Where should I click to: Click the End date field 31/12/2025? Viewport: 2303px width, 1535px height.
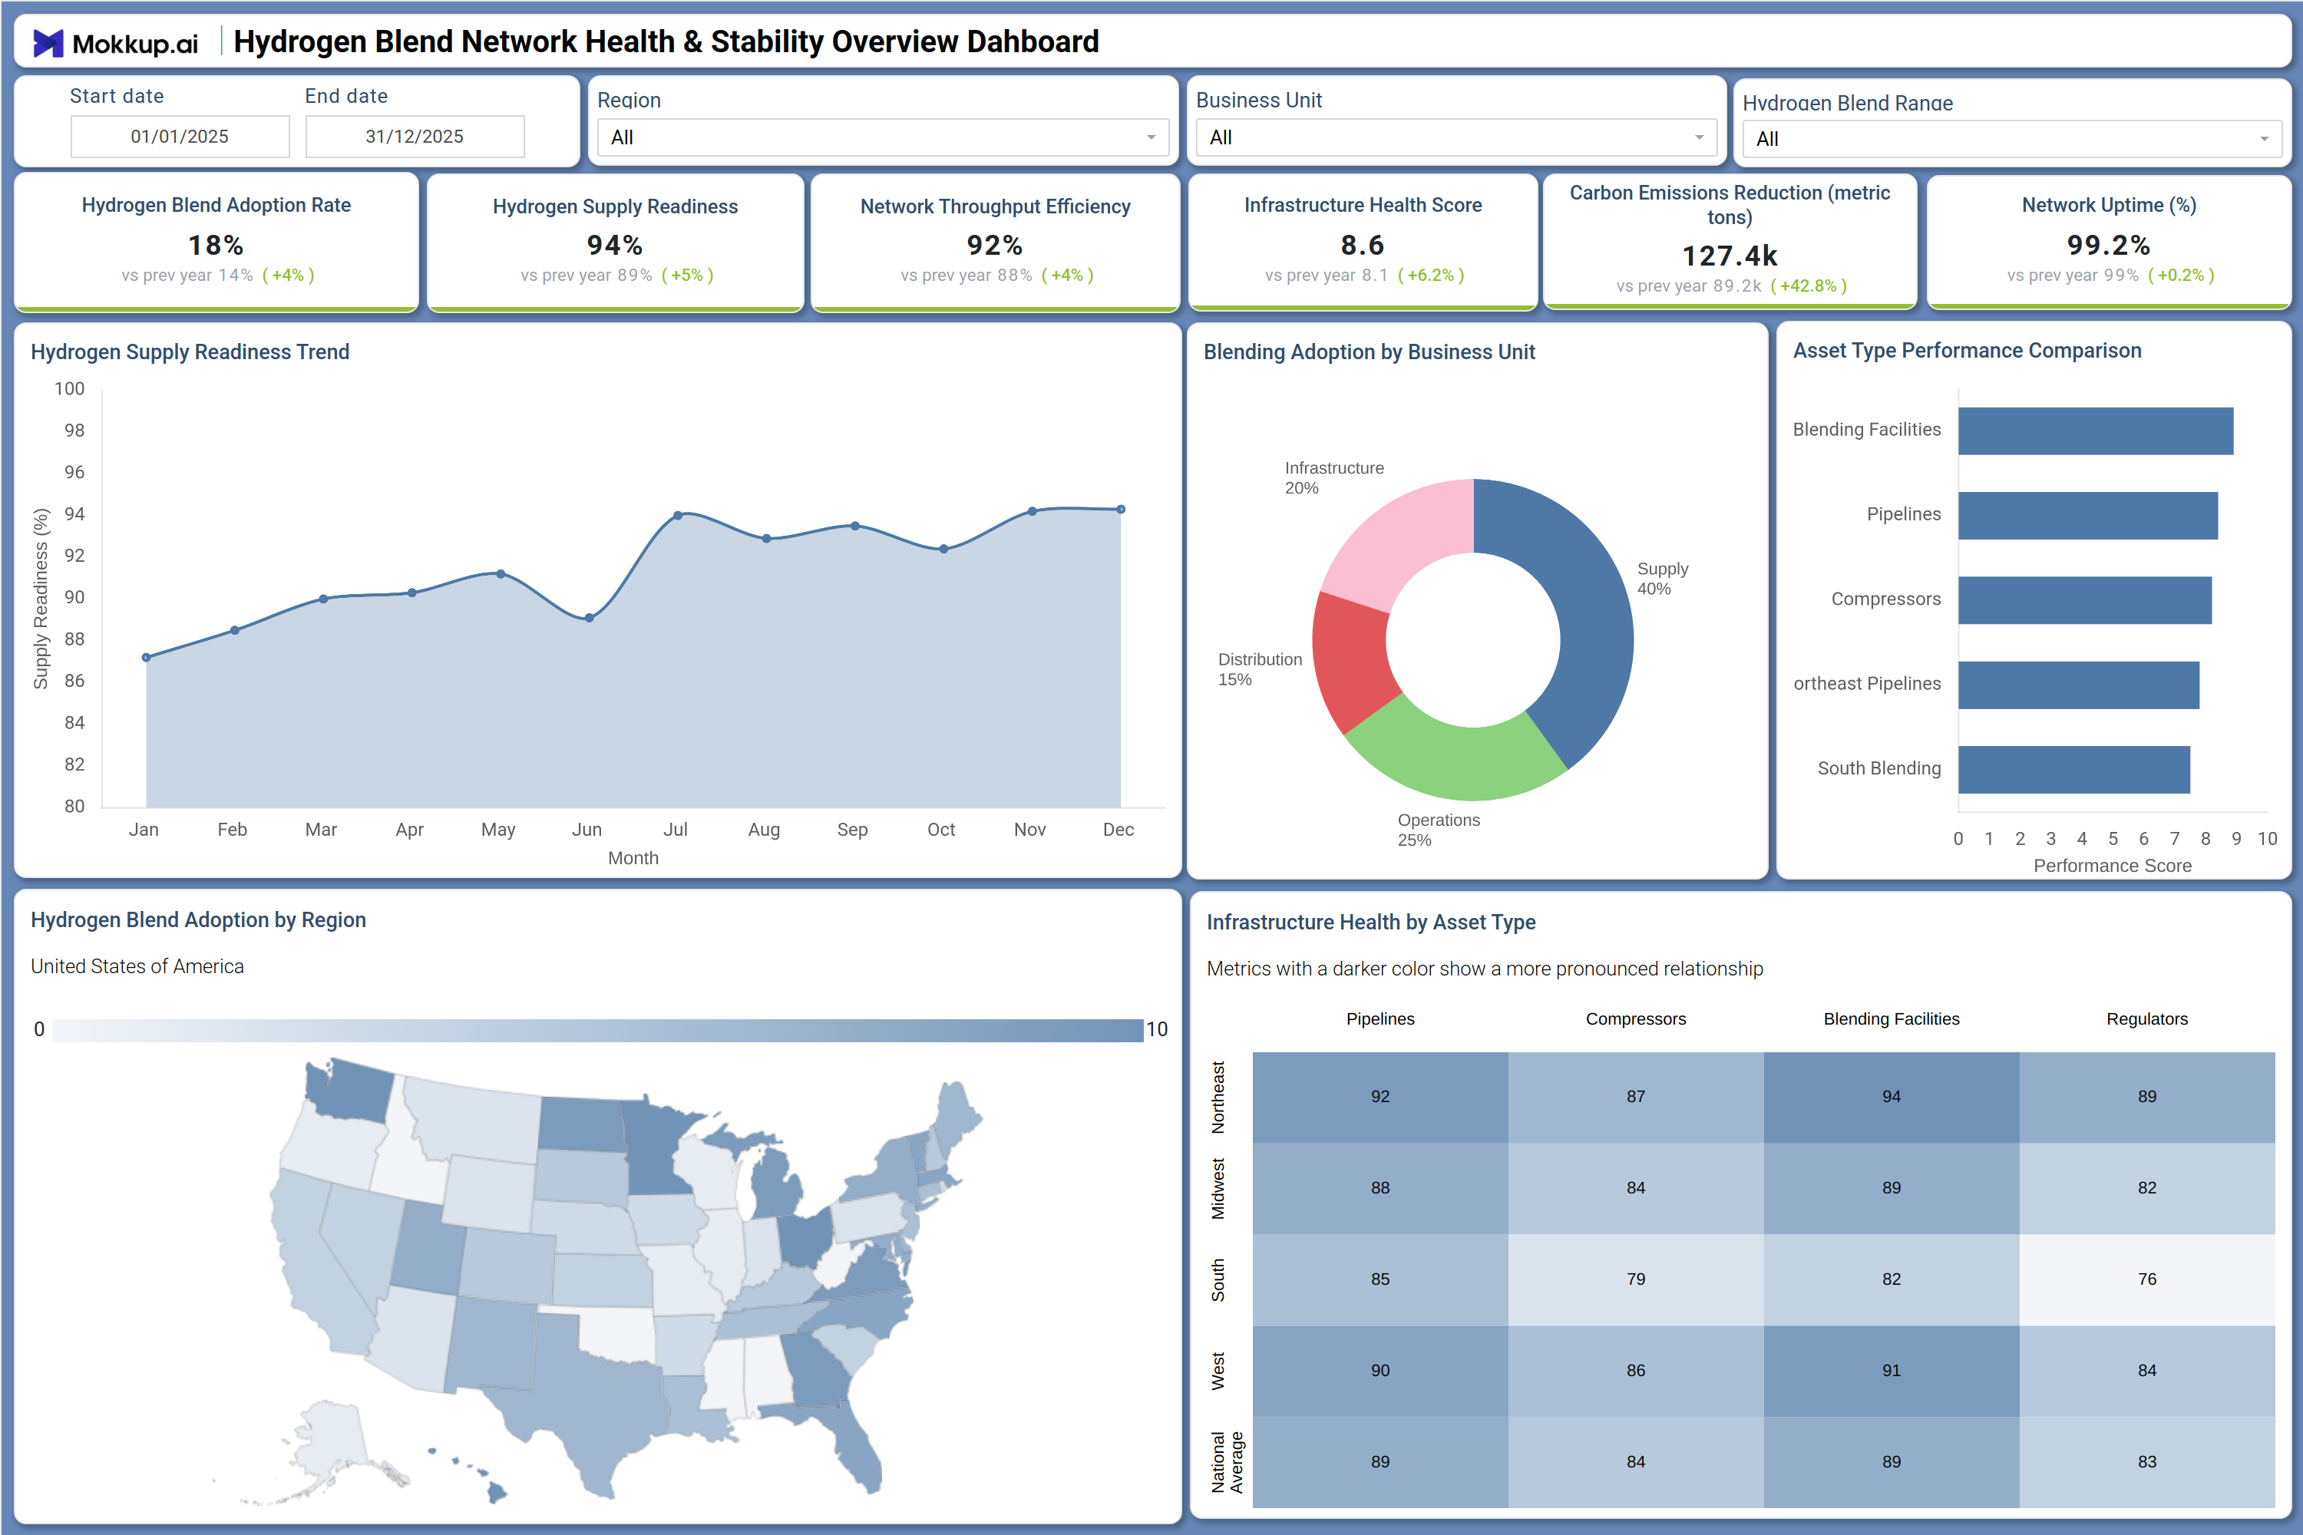click(415, 136)
